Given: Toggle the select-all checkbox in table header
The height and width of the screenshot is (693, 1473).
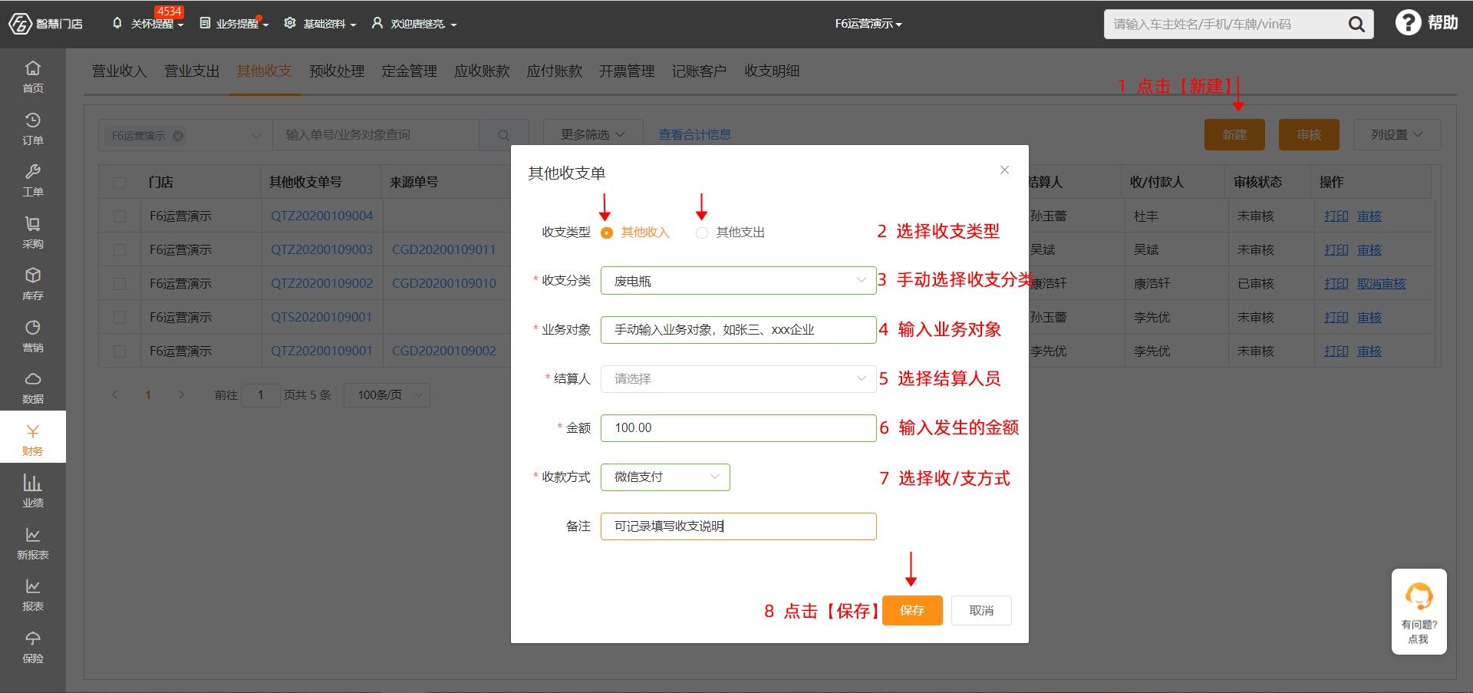Looking at the screenshot, I should (x=120, y=183).
